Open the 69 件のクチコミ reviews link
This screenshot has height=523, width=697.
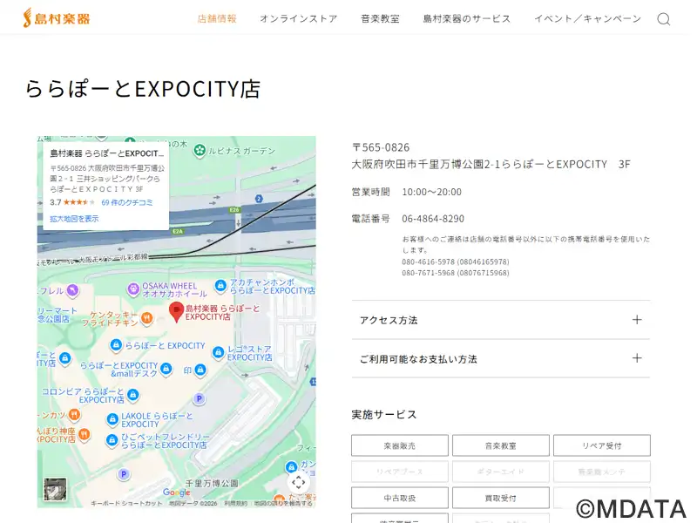pyautogui.click(x=127, y=202)
